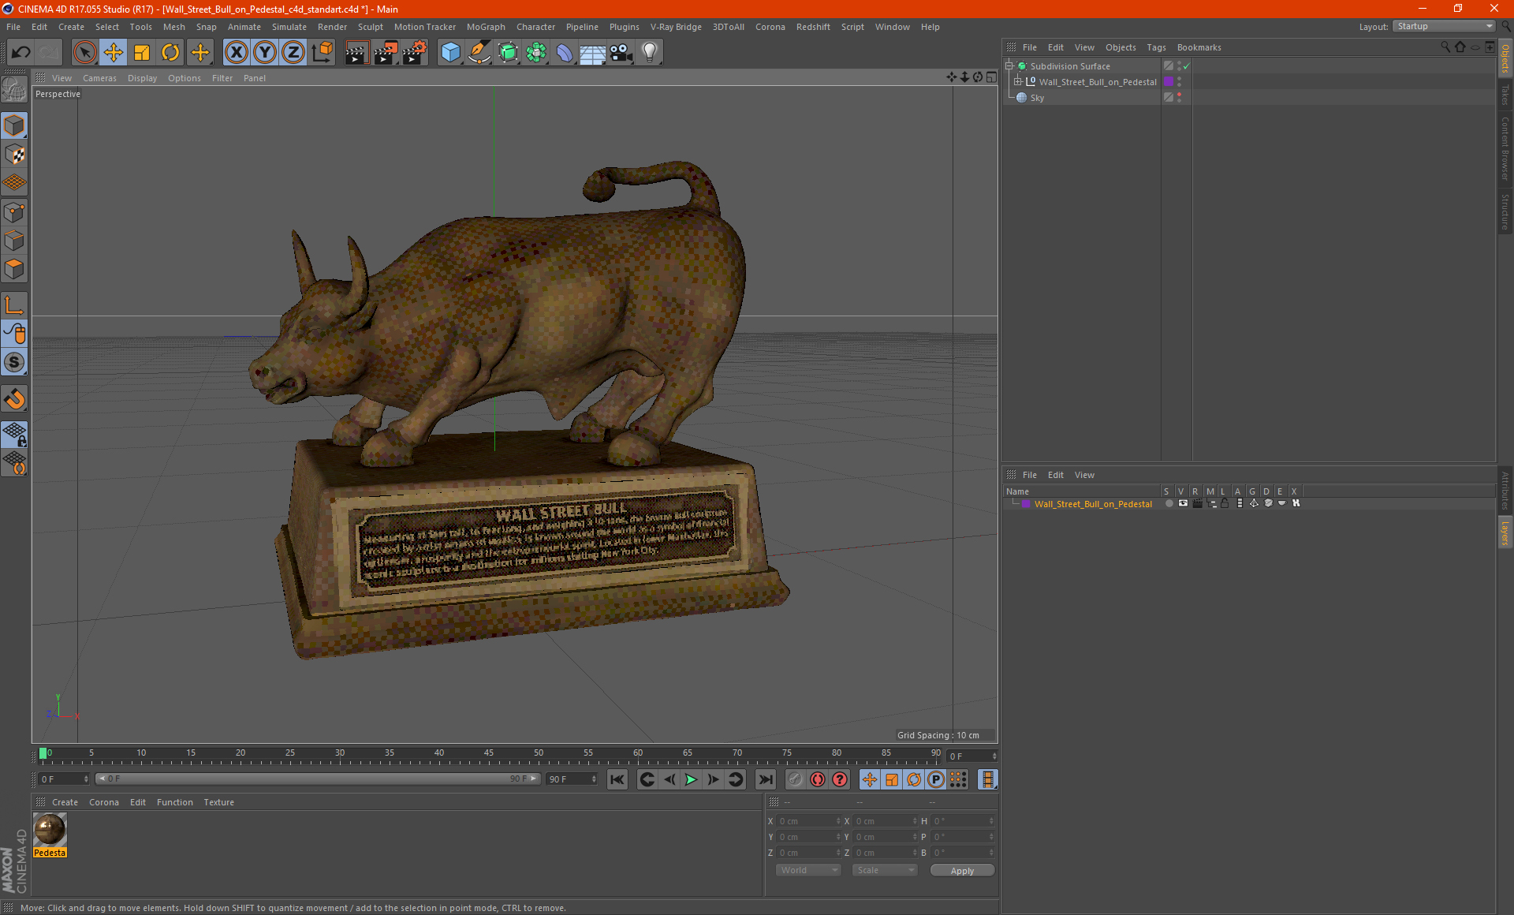1514x915 pixels.
Task: Click the Apply button
Action: (x=962, y=871)
